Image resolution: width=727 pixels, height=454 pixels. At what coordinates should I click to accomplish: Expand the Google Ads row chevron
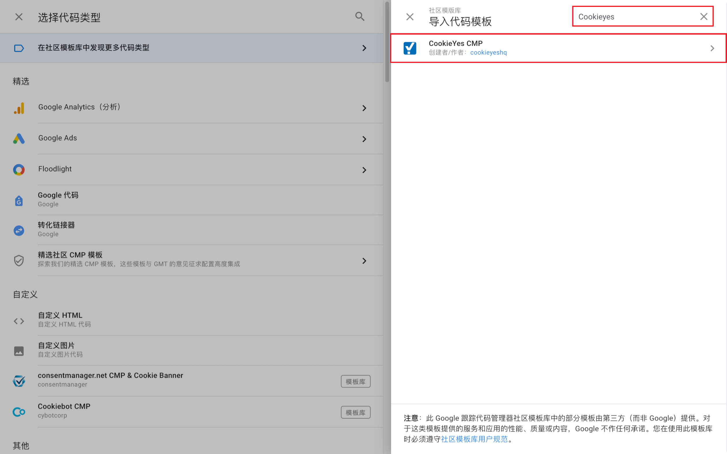coord(364,139)
